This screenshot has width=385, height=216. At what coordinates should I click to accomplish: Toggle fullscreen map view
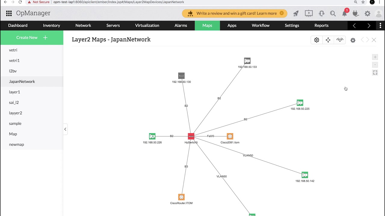click(x=375, y=73)
